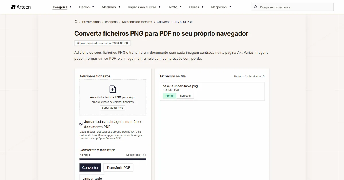Image resolution: width=344 pixels, height=180 pixels.
Task: Uncheck the merge images into one PDF checkbox
Action: (81, 124)
